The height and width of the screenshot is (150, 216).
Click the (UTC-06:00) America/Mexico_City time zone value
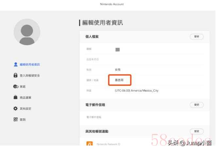tap(137, 91)
